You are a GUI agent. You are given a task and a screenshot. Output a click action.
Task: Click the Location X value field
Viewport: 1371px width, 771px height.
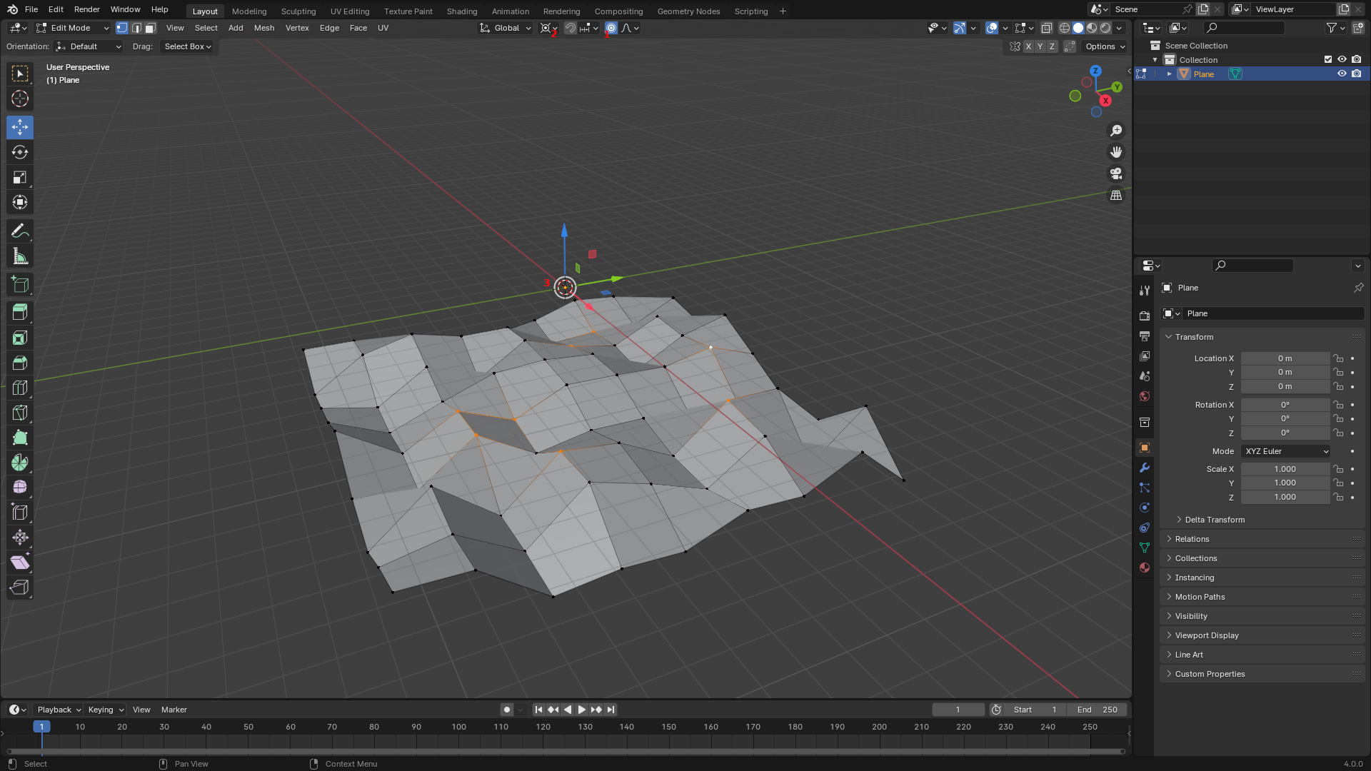[1285, 358]
